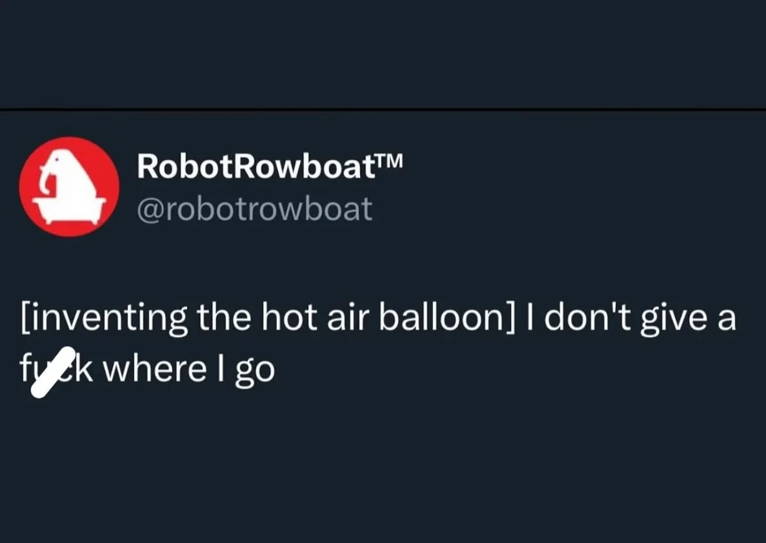Open the @robotrowboat handle link

point(255,209)
